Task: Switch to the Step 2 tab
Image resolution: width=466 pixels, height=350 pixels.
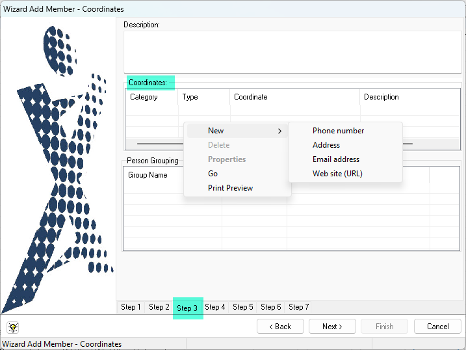Action: 159,307
